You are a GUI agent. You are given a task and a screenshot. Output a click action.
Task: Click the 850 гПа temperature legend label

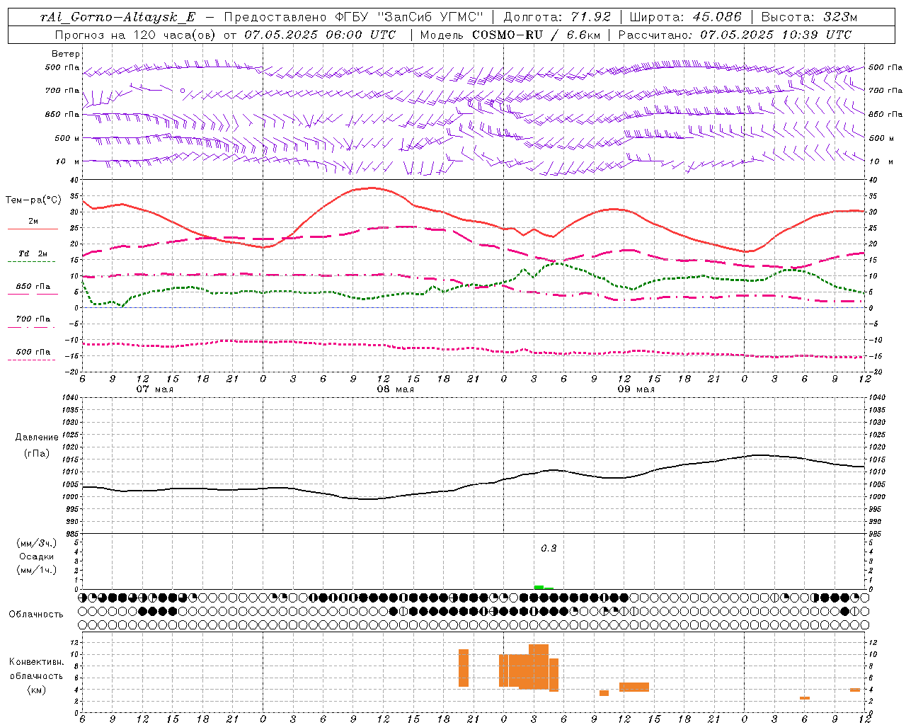(33, 287)
